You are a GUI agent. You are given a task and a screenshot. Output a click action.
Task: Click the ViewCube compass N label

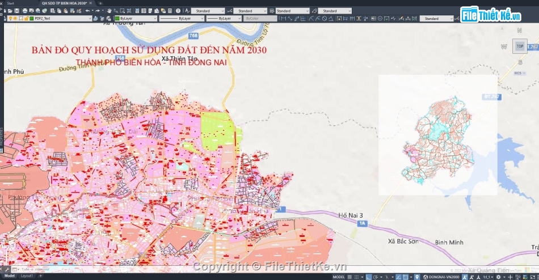click(x=519, y=31)
